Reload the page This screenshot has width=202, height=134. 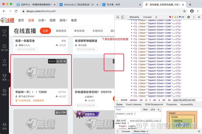click(16, 11)
